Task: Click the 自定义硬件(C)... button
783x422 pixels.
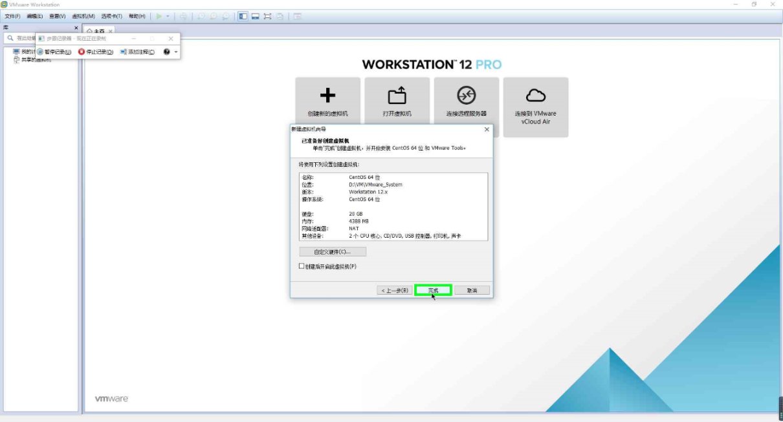Action: pyautogui.click(x=332, y=251)
